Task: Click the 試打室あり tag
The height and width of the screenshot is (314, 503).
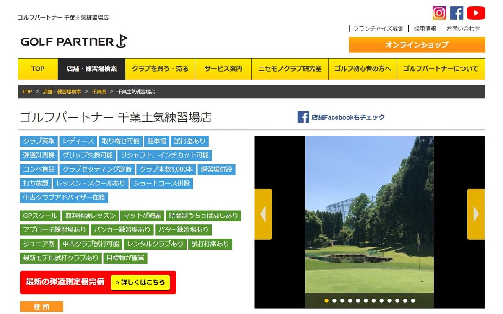Action: click(x=190, y=141)
